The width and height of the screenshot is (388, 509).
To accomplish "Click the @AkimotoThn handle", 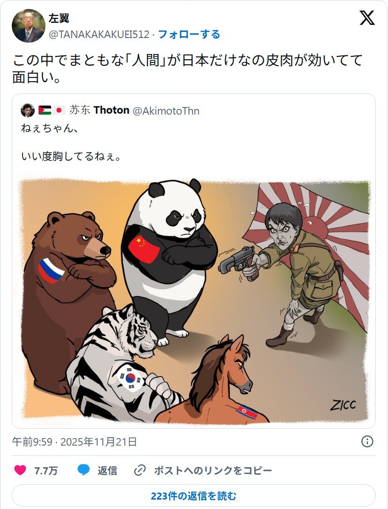I will tap(166, 111).
